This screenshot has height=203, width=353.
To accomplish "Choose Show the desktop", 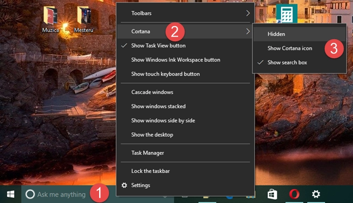I will click(x=186, y=134).
